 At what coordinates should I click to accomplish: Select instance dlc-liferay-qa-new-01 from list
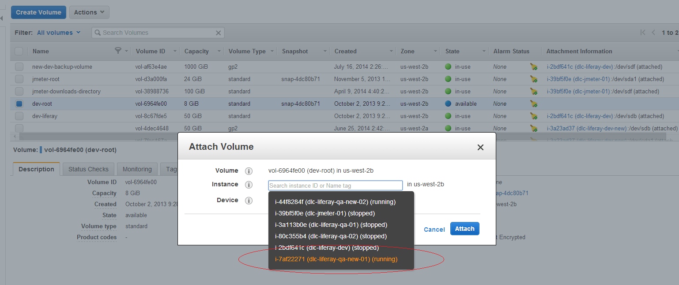pyautogui.click(x=336, y=259)
